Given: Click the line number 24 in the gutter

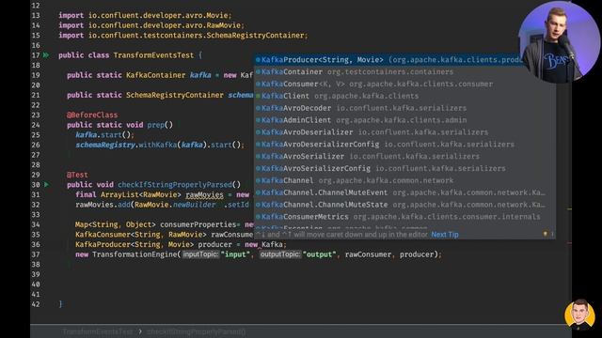Looking at the screenshot, I should pos(36,125).
